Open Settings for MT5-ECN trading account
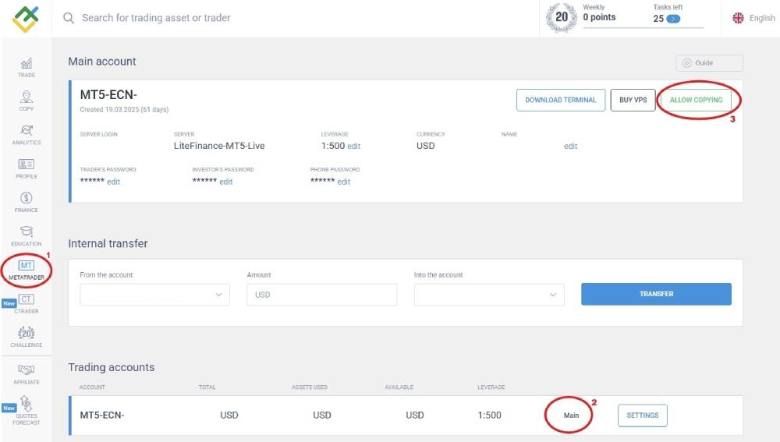780x442 pixels. pos(642,415)
